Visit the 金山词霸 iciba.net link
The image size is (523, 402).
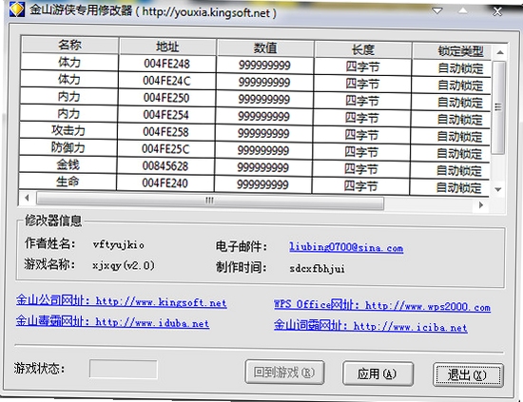371,326
